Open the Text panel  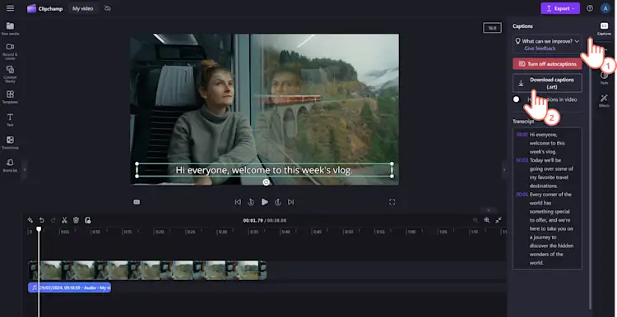click(10, 120)
